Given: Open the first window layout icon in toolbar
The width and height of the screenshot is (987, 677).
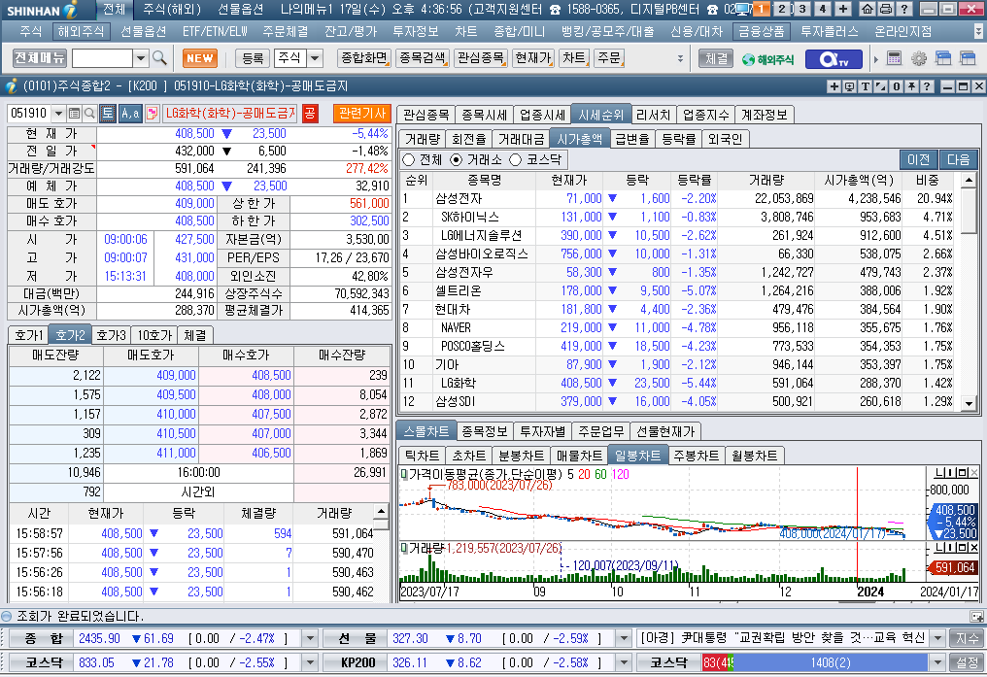Looking at the screenshot, I should coord(943,58).
